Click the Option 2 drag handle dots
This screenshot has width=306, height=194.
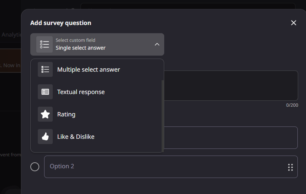point(290,167)
